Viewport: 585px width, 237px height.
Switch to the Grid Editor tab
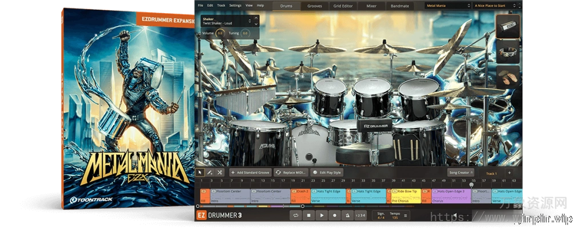343,6
